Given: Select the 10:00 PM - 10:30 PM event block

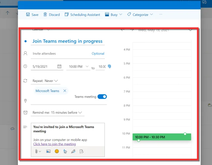Looking at the screenshot, I should (x=162, y=137).
